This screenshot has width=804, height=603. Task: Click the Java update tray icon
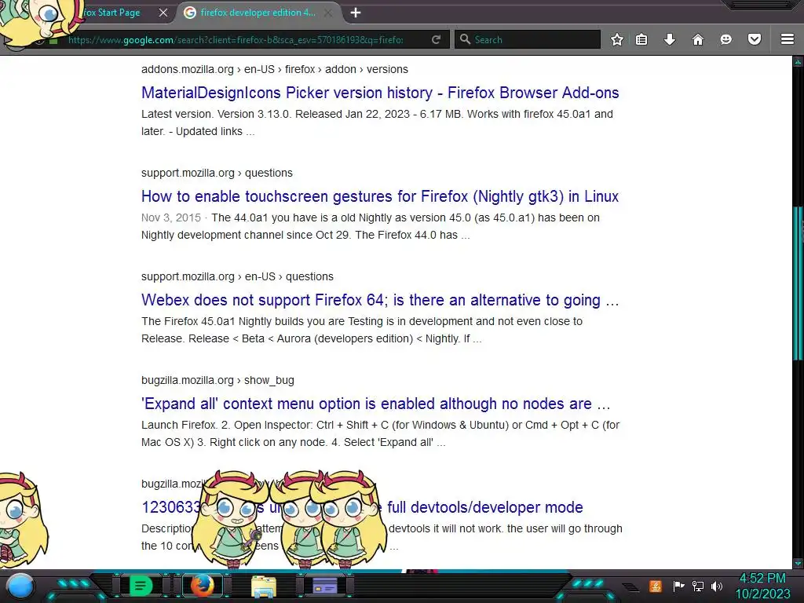[x=655, y=586]
